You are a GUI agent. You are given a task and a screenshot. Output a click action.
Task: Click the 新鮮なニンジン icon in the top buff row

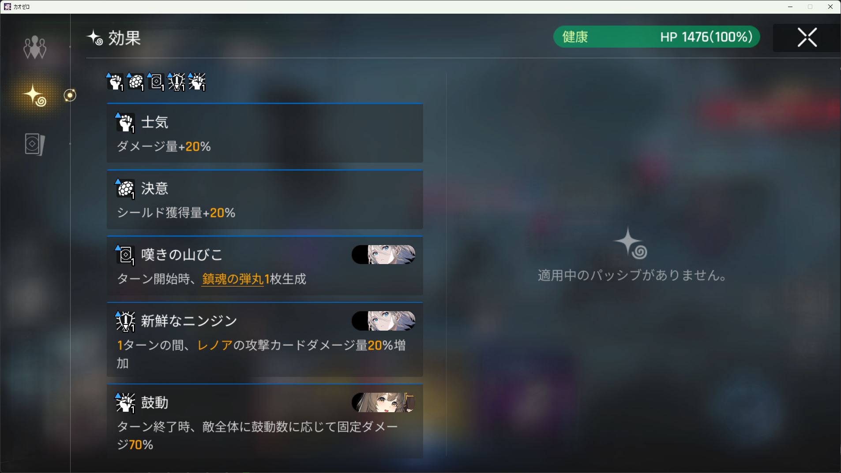(x=176, y=82)
